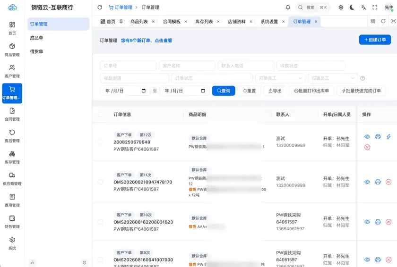Switch to the 店铺资料 tab
The image size is (397, 267).
point(236,22)
